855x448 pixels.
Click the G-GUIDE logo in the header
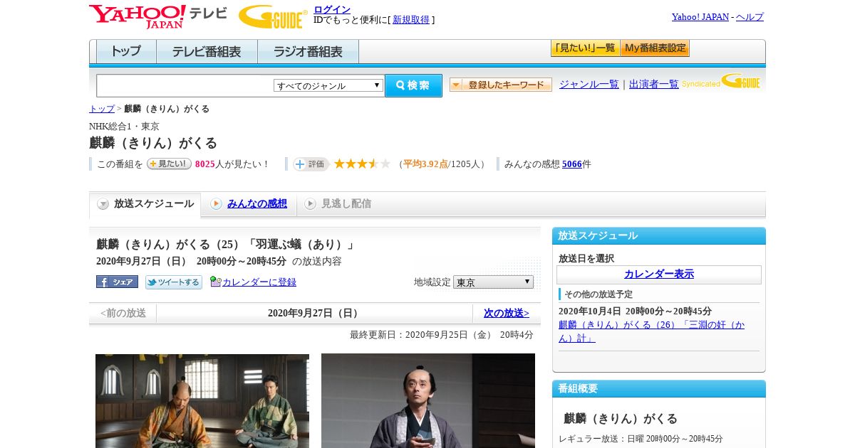(273, 16)
